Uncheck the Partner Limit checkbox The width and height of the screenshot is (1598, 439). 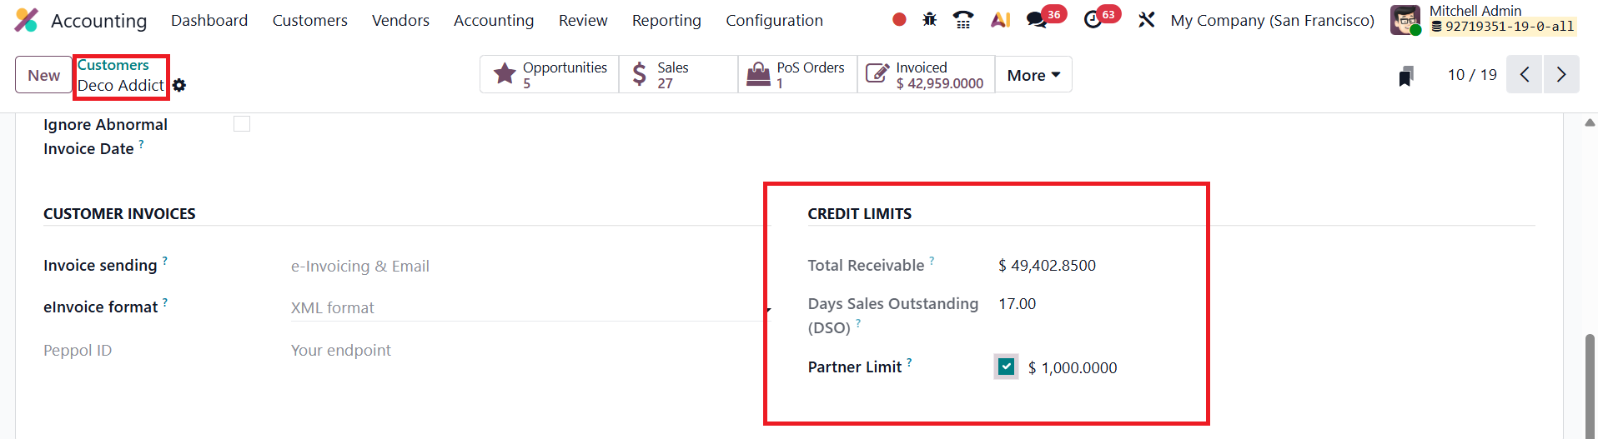(x=1007, y=367)
